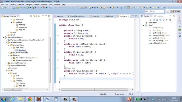The height and width of the screenshot is (102, 182).
Task: Select Maven Dependencies in Project Explorer
Action: click(x=24, y=60)
